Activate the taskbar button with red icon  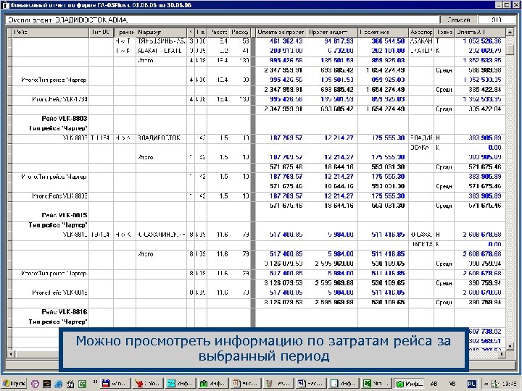(x=147, y=384)
